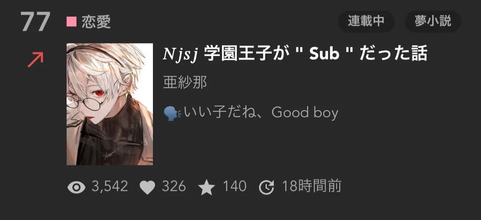Open the white-haired character cover thumbnail
The image size is (481, 220).
pyautogui.click(x=110, y=104)
